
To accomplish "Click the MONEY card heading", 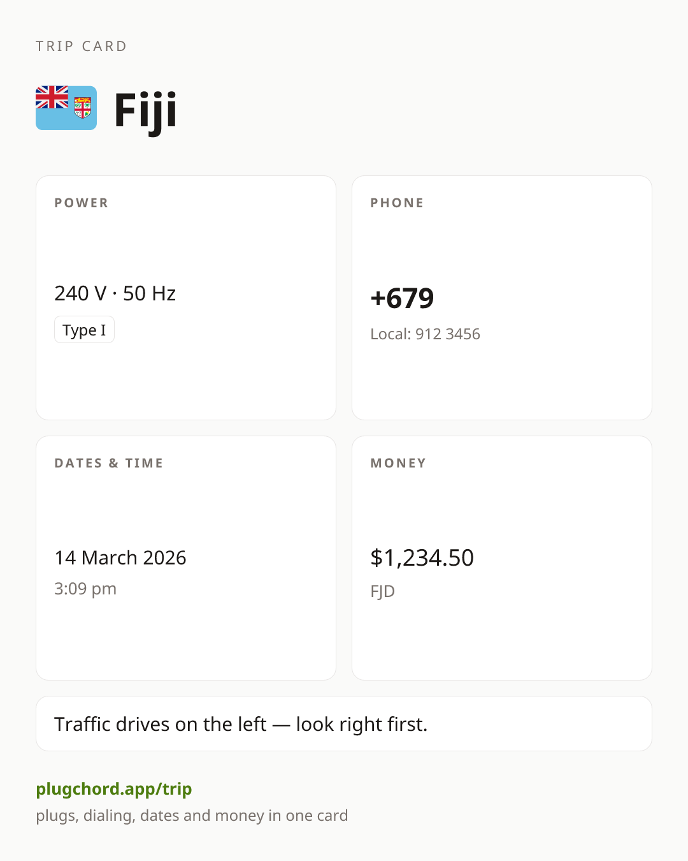I will (399, 463).
